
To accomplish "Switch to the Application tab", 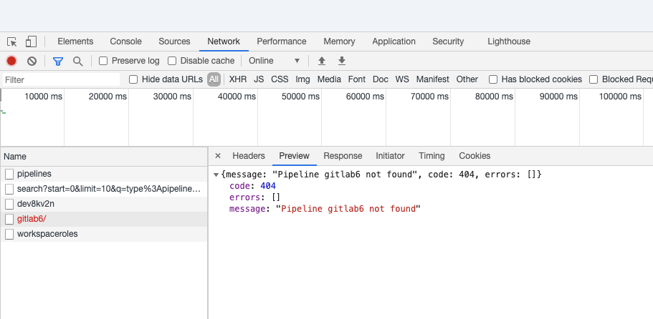I will (x=394, y=41).
